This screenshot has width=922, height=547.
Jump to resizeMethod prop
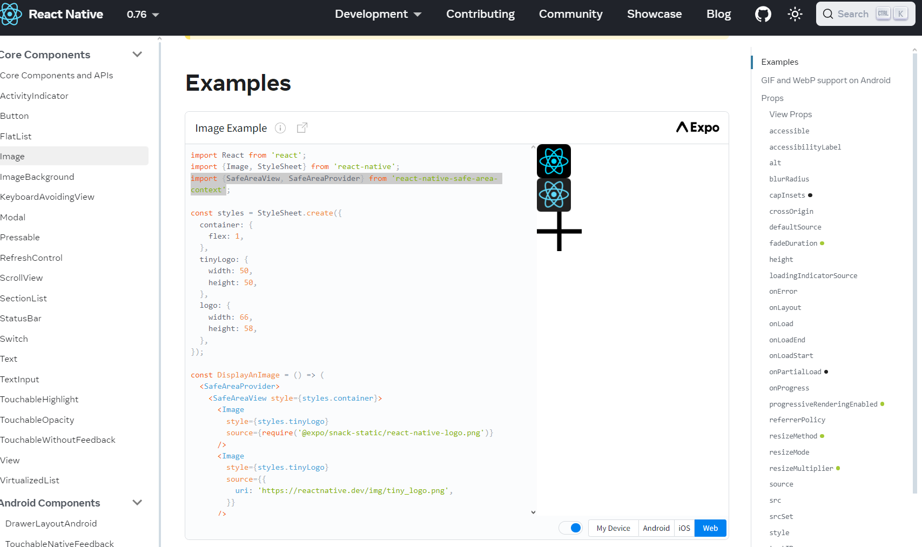[x=793, y=436]
